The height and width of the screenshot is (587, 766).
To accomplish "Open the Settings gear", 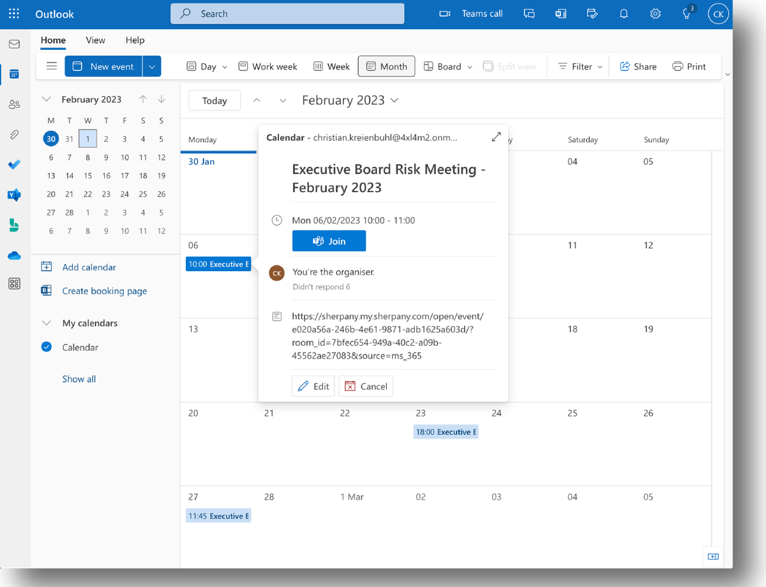I will click(x=655, y=13).
